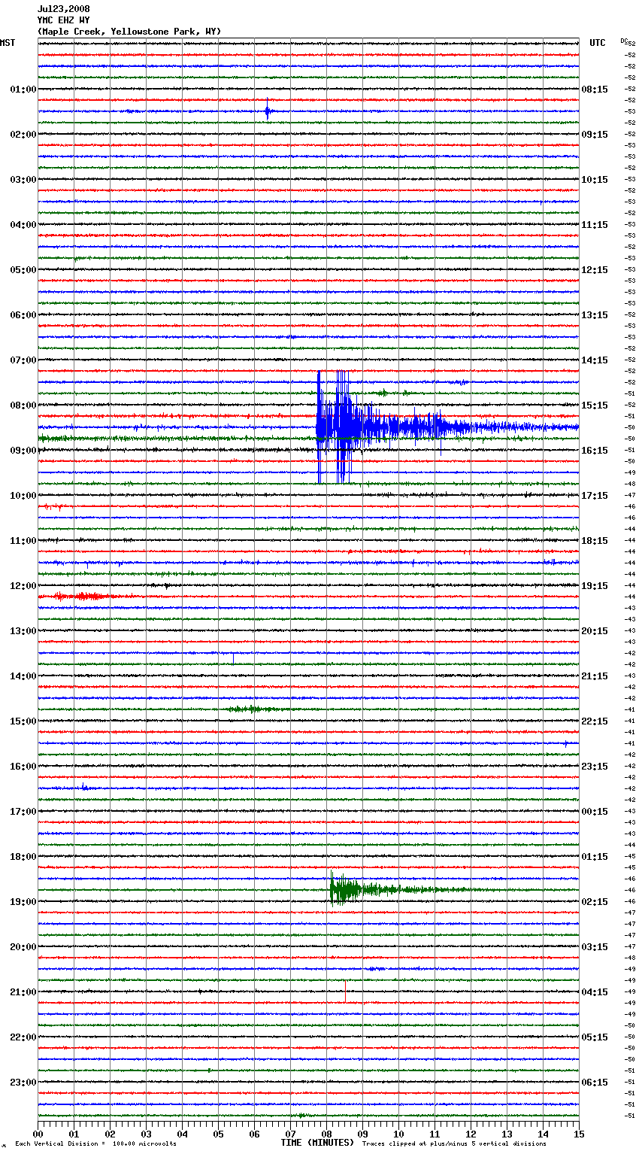Select the 01:00 MST time label
The height and width of the screenshot is (1154, 639).
pyautogui.click(x=23, y=90)
